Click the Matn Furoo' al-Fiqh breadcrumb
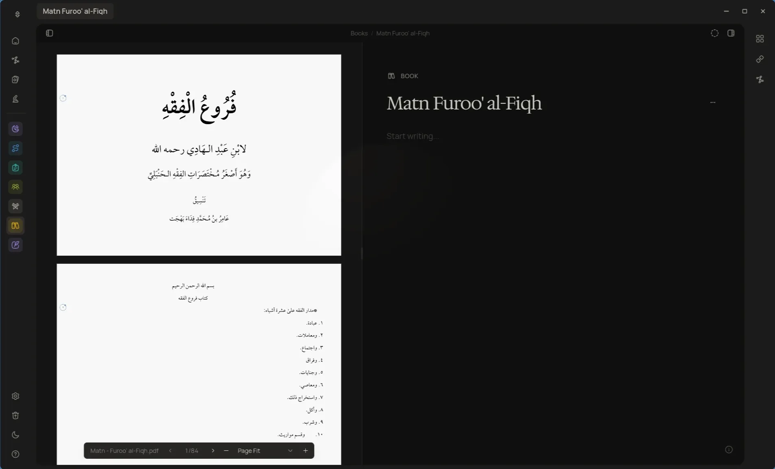 (403, 33)
